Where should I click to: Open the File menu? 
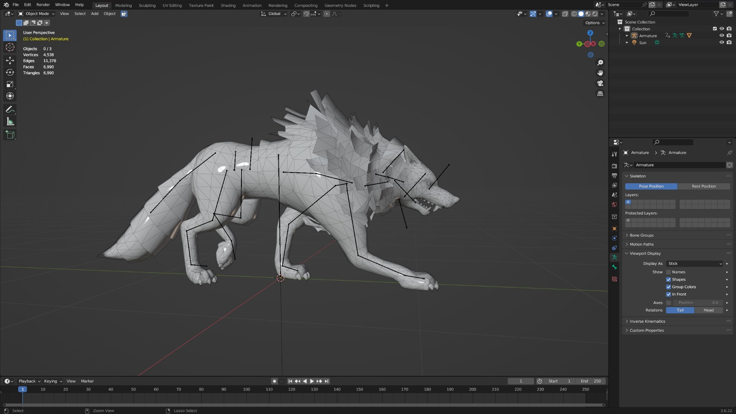click(16, 5)
